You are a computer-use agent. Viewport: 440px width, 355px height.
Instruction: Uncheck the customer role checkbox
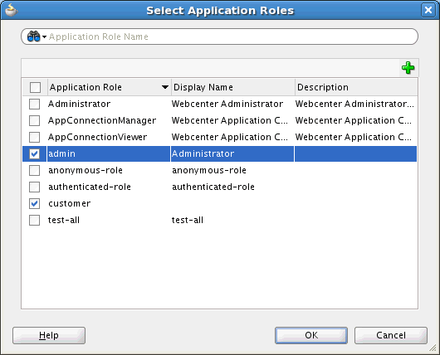tap(35, 203)
